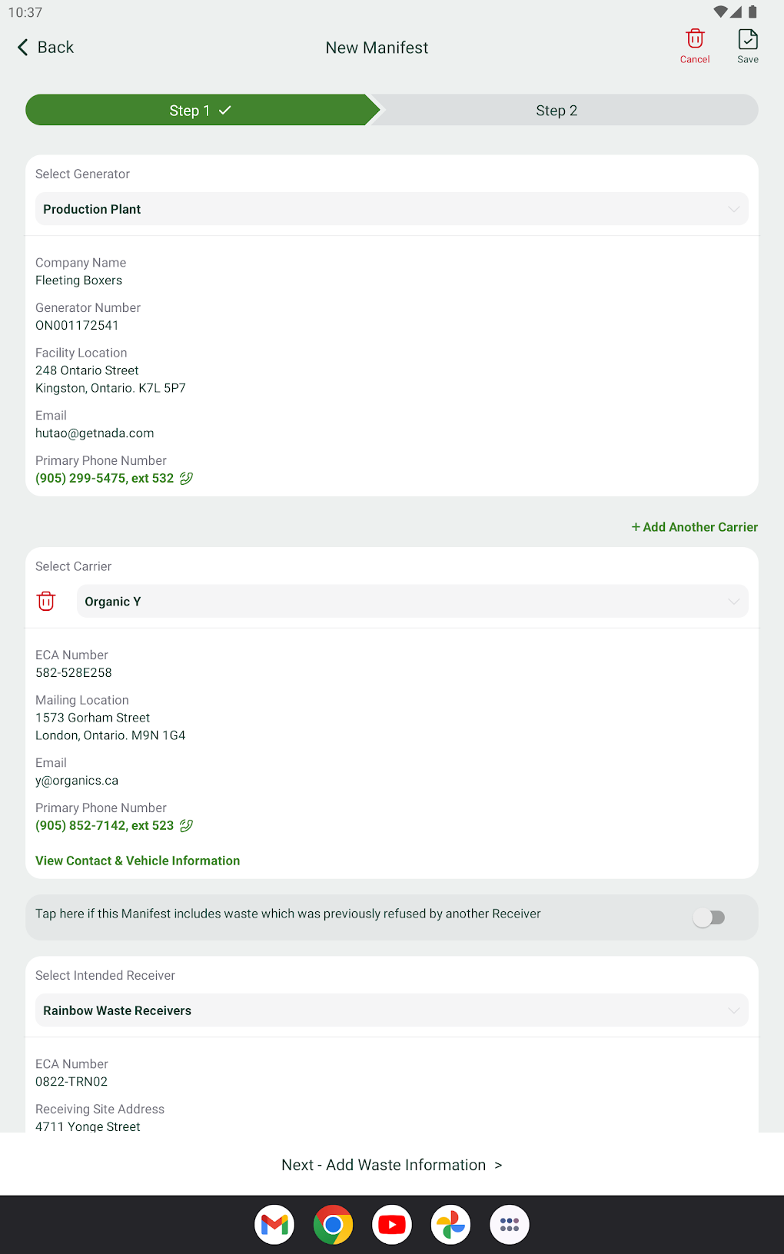Image resolution: width=784 pixels, height=1254 pixels.
Task: Expand Rainbow Waste Receivers dropdown
Action: (391, 1010)
